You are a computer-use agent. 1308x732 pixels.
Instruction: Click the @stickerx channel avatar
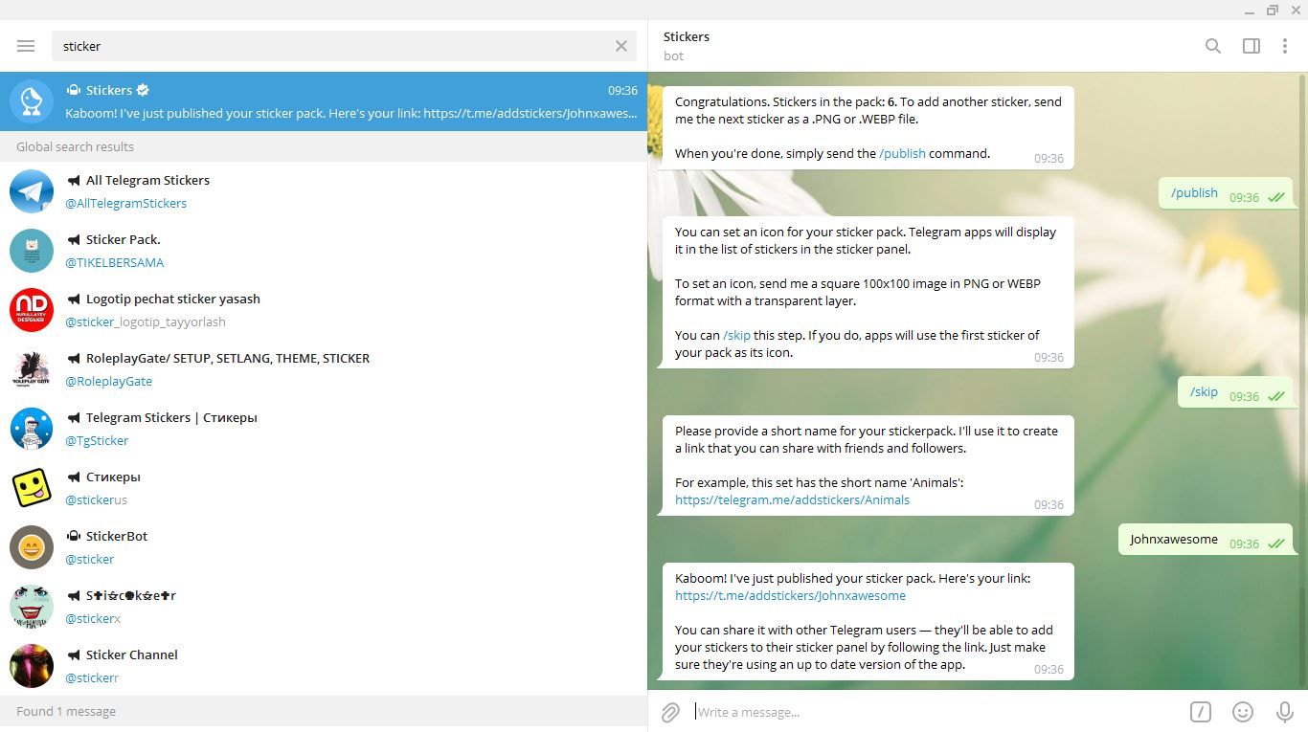[32, 607]
